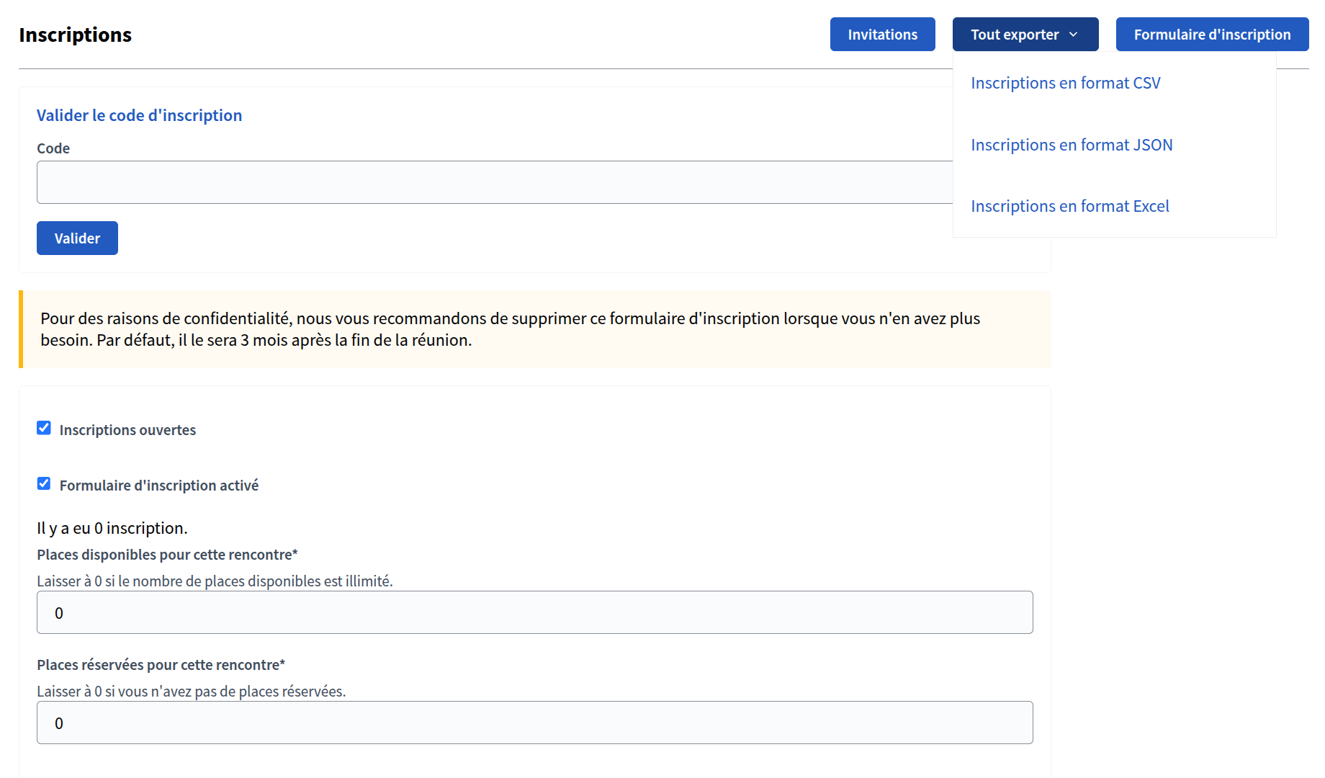Export Inscriptions en format CSV
Viewport: 1325px width, 778px height.
(1066, 83)
